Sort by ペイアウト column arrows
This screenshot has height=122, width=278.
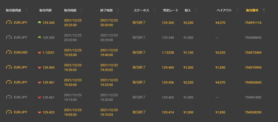pos(237,11)
